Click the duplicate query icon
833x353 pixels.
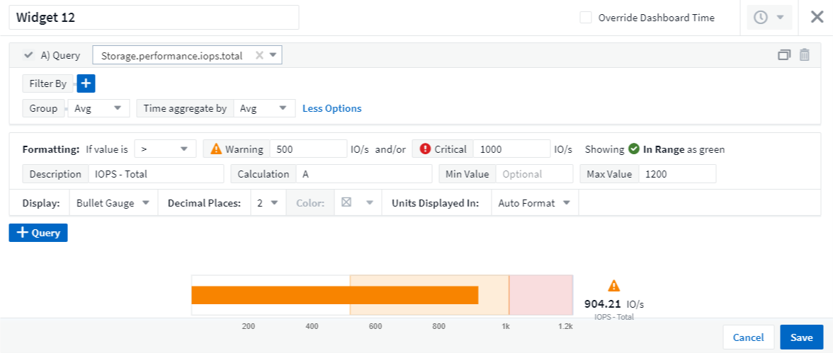(x=784, y=55)
